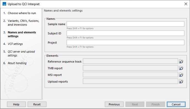Click the MSI report field
Screen dimensions: 190x109
130,75
